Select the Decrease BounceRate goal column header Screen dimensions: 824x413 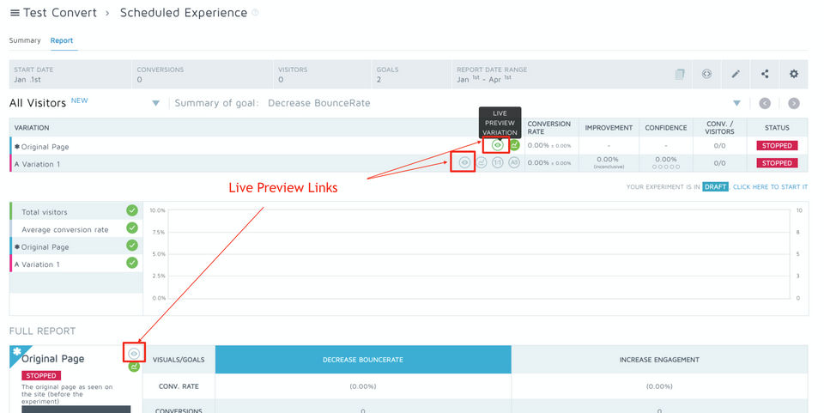(x=363, y=360)
